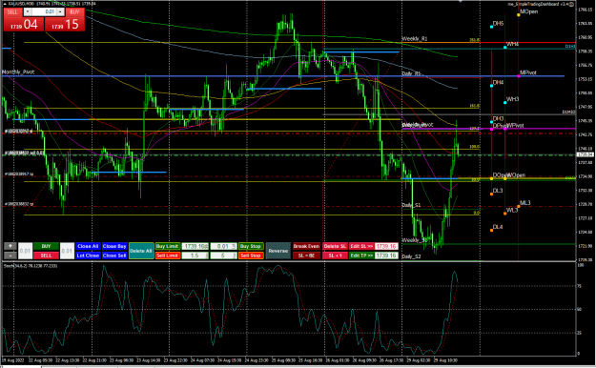The width and height of the screenshot is (596, 368).
Task: Click the 1739.16 field beside Edit TP
Action: click(x=386, y=256)
